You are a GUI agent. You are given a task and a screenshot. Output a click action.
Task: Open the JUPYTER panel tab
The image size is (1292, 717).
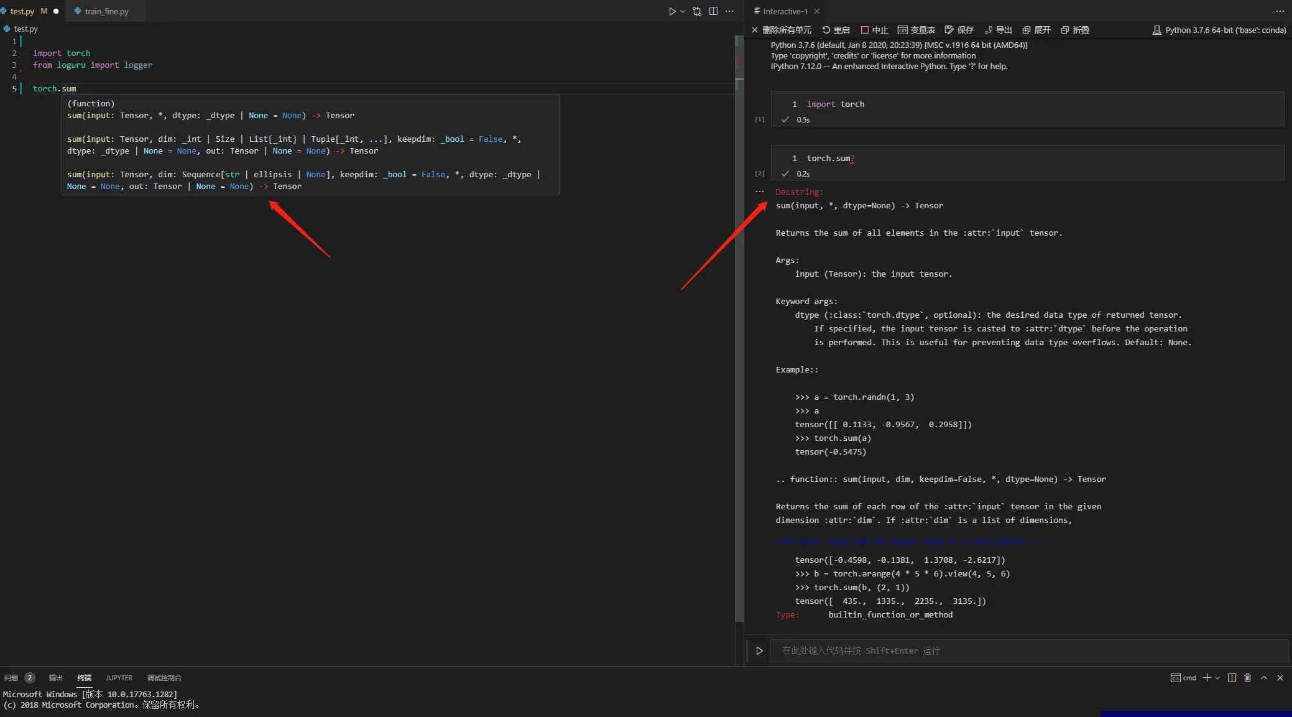pyautogui.click(x=119, y=678)
